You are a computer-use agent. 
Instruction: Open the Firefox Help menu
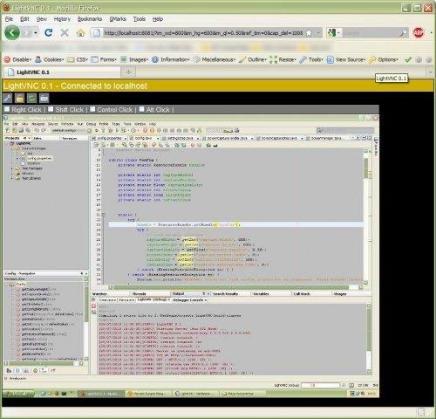pyautogui.click(x=158, y=19)
